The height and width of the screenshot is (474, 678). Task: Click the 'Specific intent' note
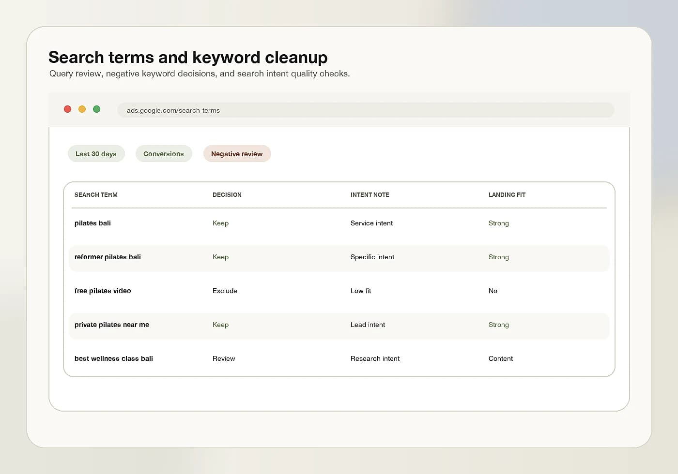click(x=372, y=257)
